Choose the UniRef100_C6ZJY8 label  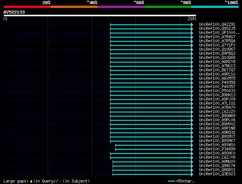[x=217, y=158]
